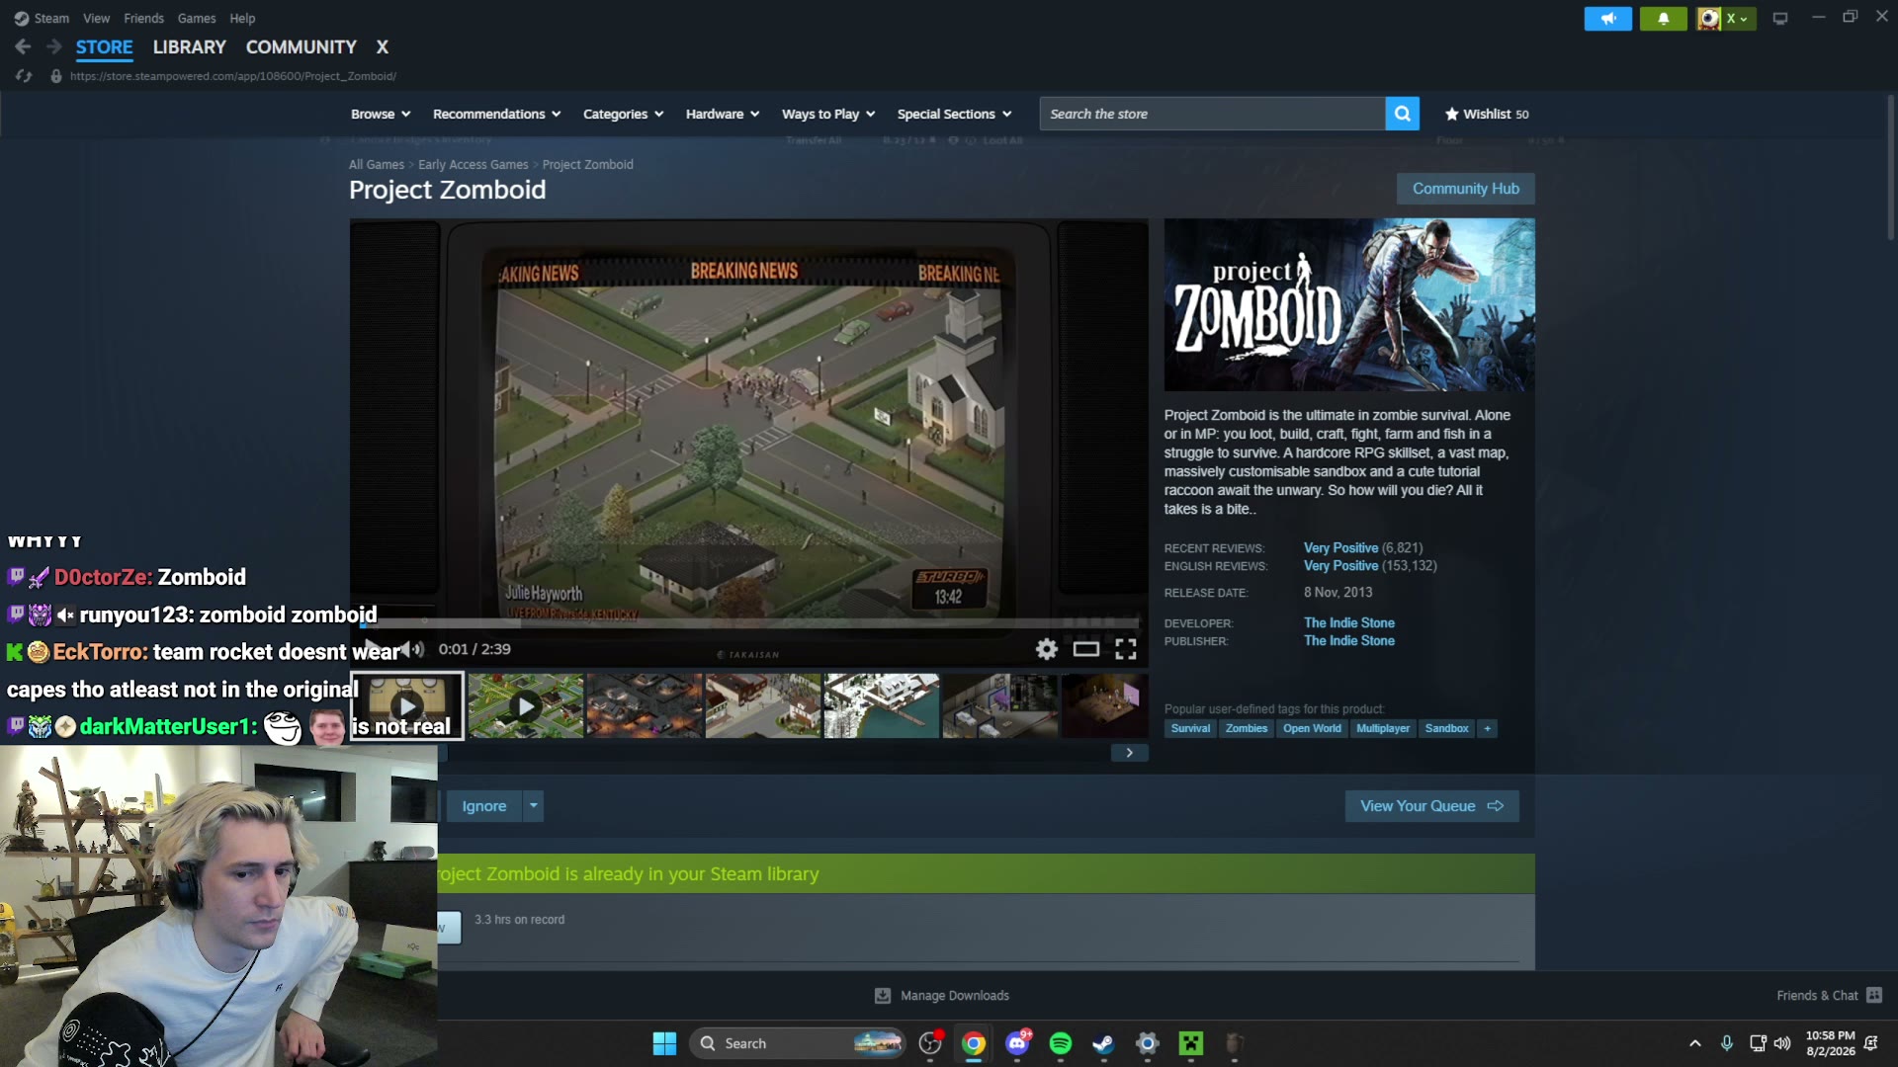1898x1067 pixels.
Task: Show hidden system tray icons
Action: pos(1695,1043)
